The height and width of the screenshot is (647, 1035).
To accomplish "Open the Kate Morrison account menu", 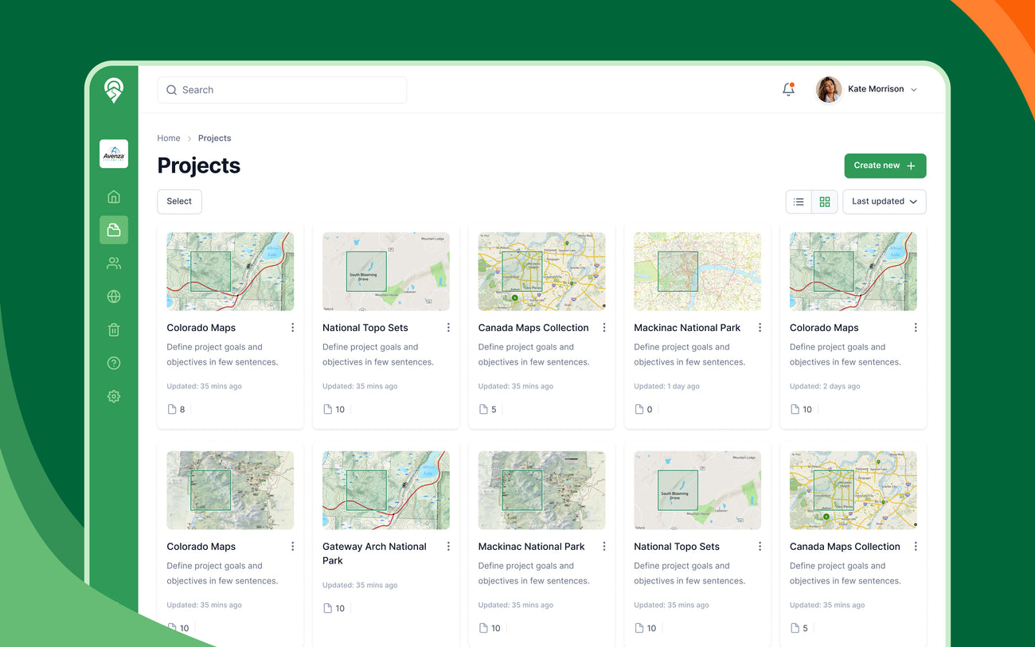I will point(867,90).
